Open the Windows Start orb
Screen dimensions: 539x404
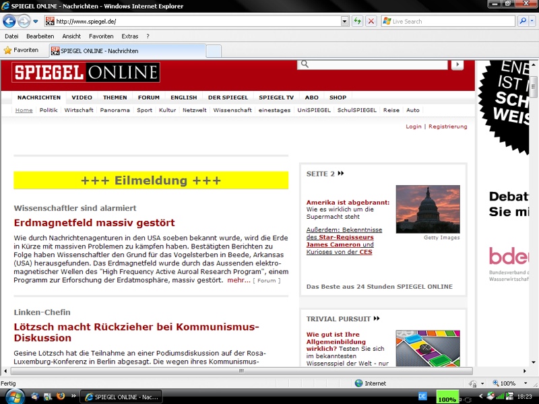pyautogui.click(x=14, y=397)
